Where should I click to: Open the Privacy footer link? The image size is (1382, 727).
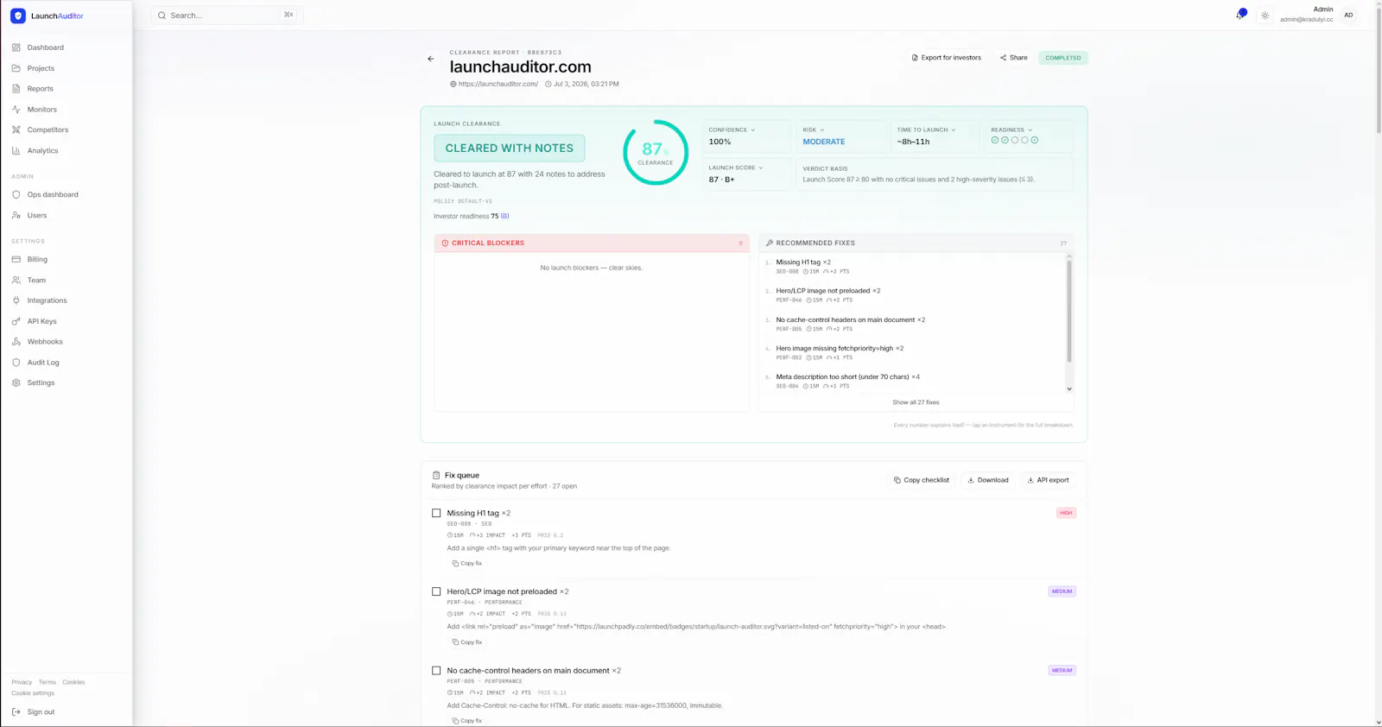22,682
